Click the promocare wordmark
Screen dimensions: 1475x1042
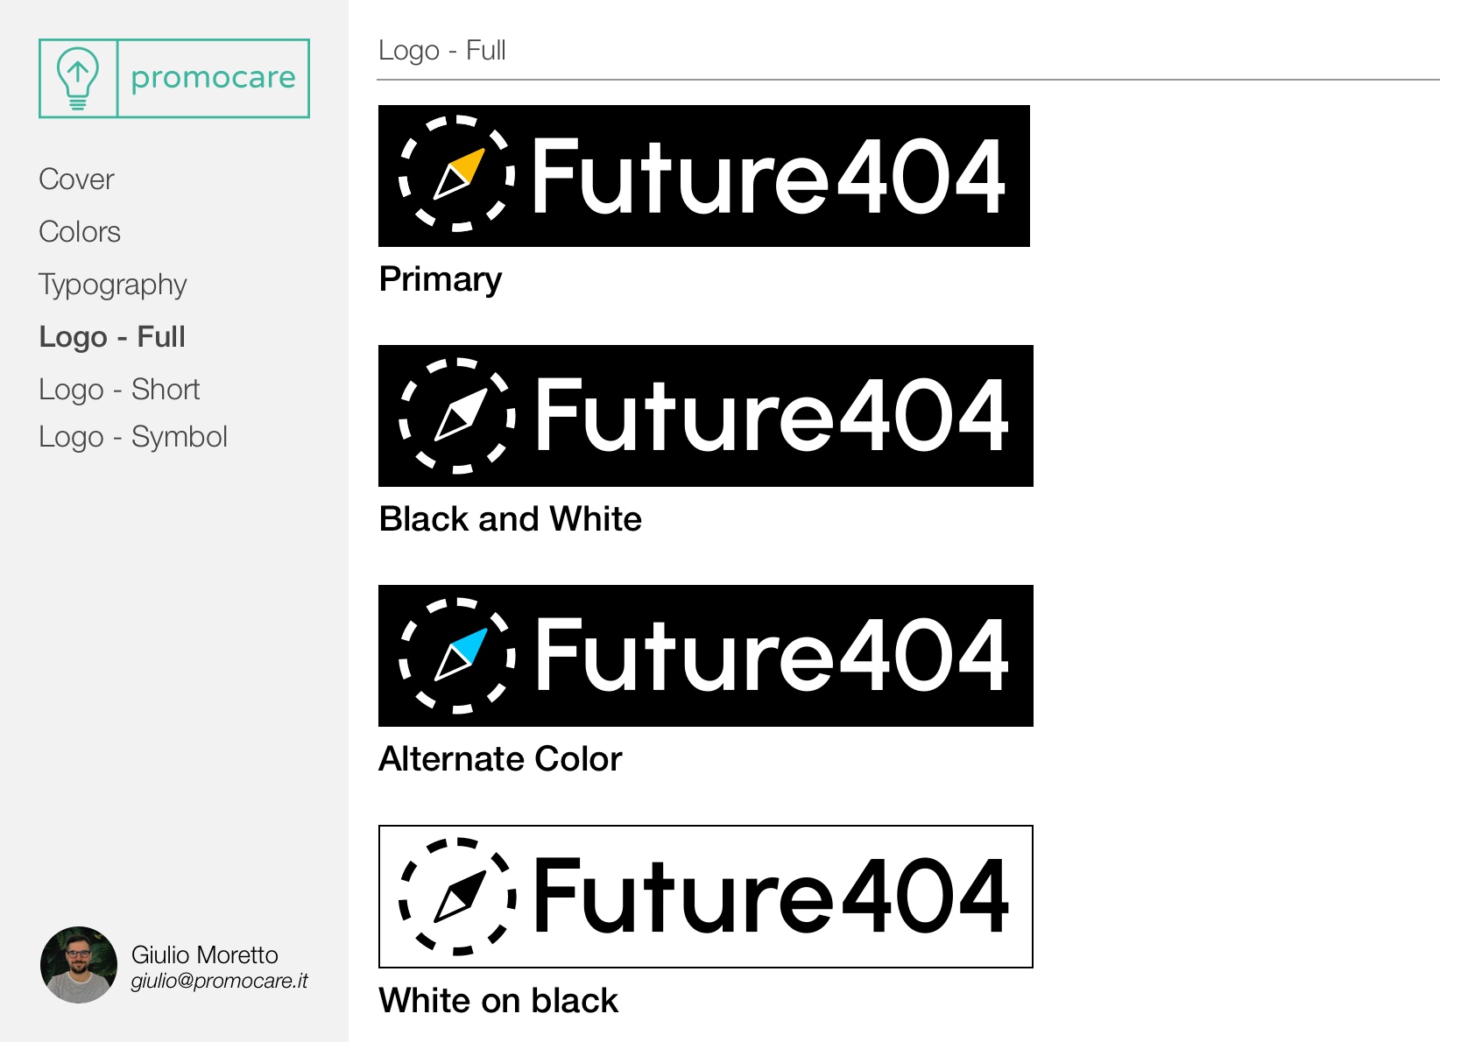click(x=213, y=78)
